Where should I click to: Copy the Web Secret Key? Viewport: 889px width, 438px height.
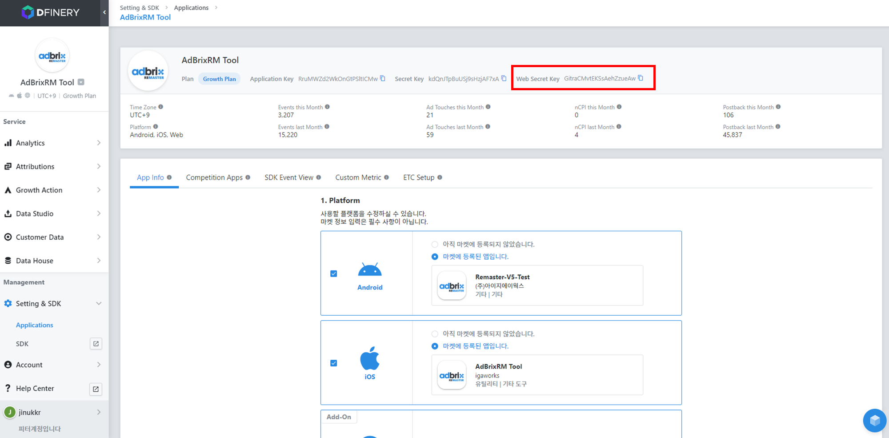pyautogui.click(x=641, y=78)
